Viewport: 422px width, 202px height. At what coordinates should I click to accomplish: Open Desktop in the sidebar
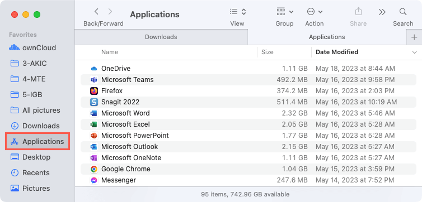[x=30, y=157]
